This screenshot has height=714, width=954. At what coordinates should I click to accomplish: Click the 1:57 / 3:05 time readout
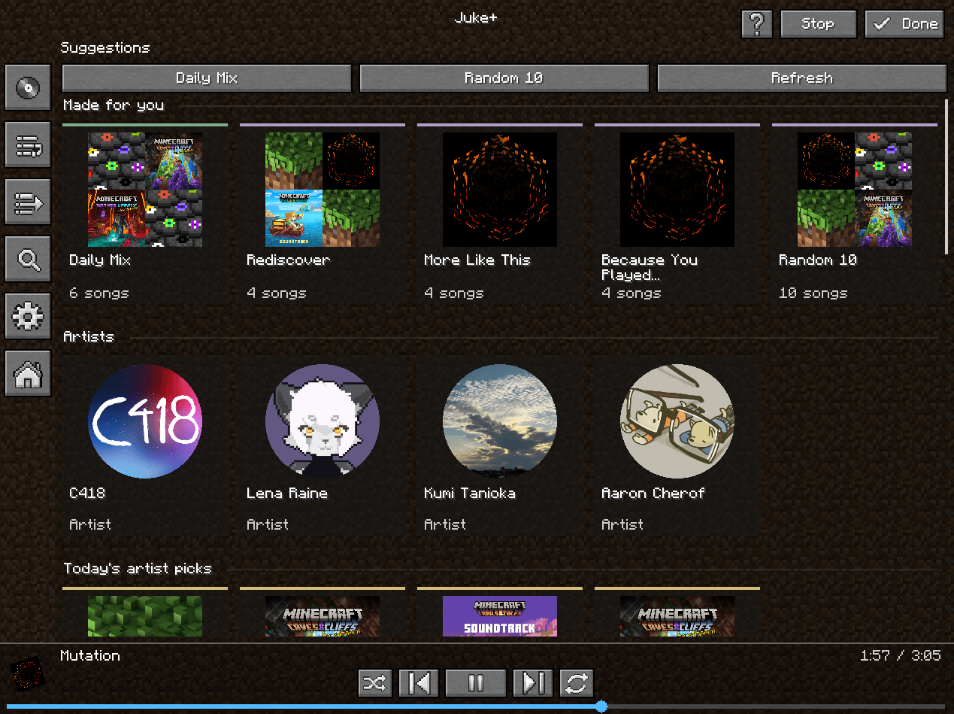pyautogui.click(x=901, y=656)
